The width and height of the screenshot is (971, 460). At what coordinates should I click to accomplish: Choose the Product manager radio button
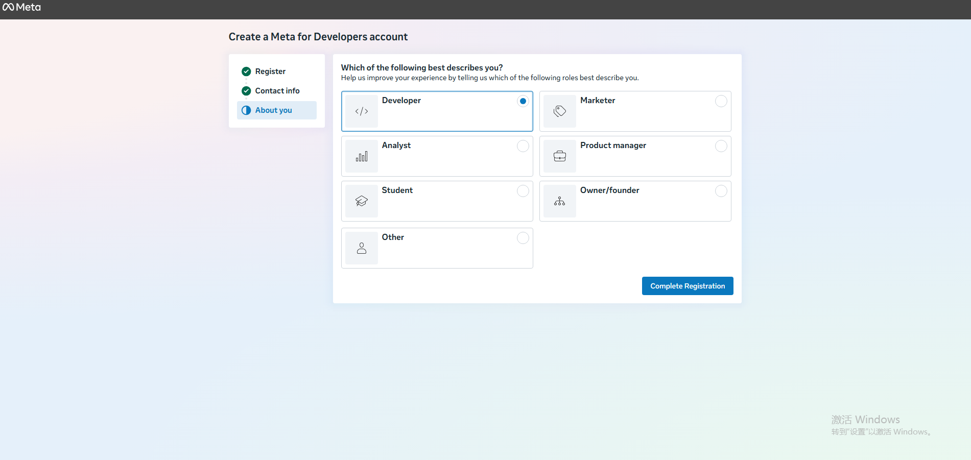click(721, 146)
